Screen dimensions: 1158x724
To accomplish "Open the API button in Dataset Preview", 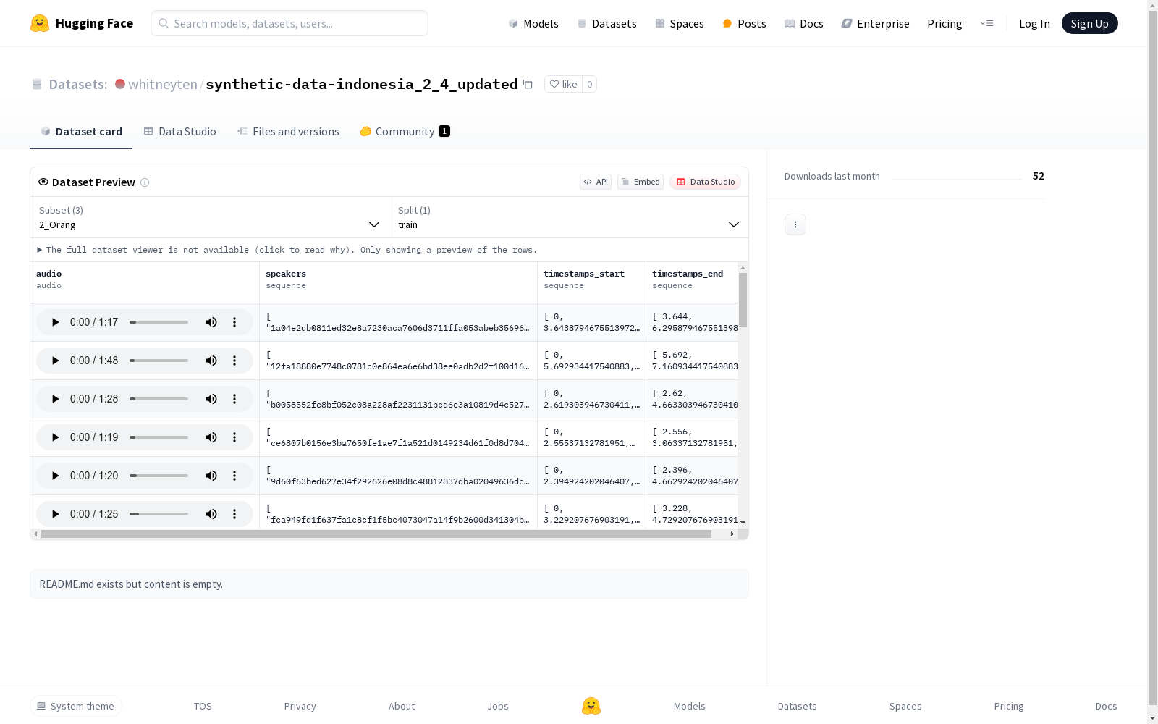I will point(596,182).
